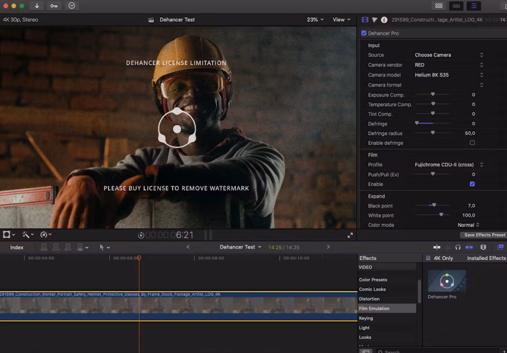This screenshot has width=507, height=353.
Task: Click append clip edit icon
Action: [68, 247]
